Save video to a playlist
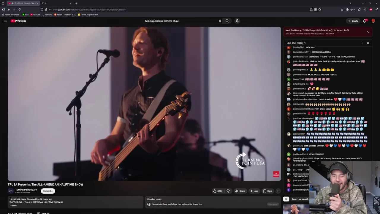The image size is (380, 214). coord(267,191)
